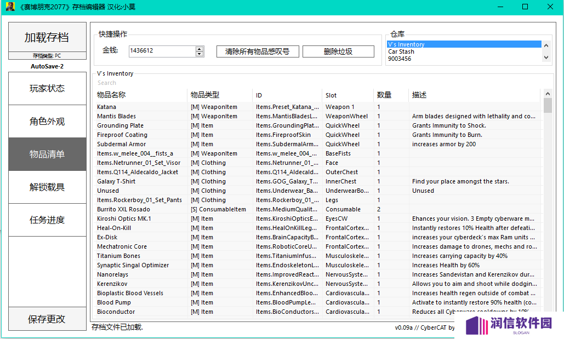Select the Items.Netrunner_01_Set_Visor row
Viewport: 564px width, 339px height.
[317, 163]
